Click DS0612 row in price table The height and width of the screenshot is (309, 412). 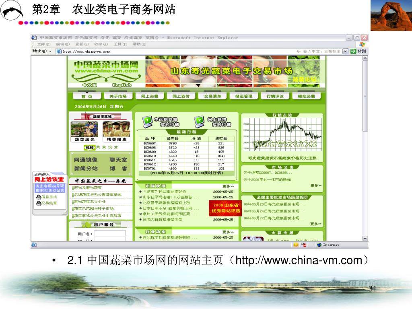[186, 164]
